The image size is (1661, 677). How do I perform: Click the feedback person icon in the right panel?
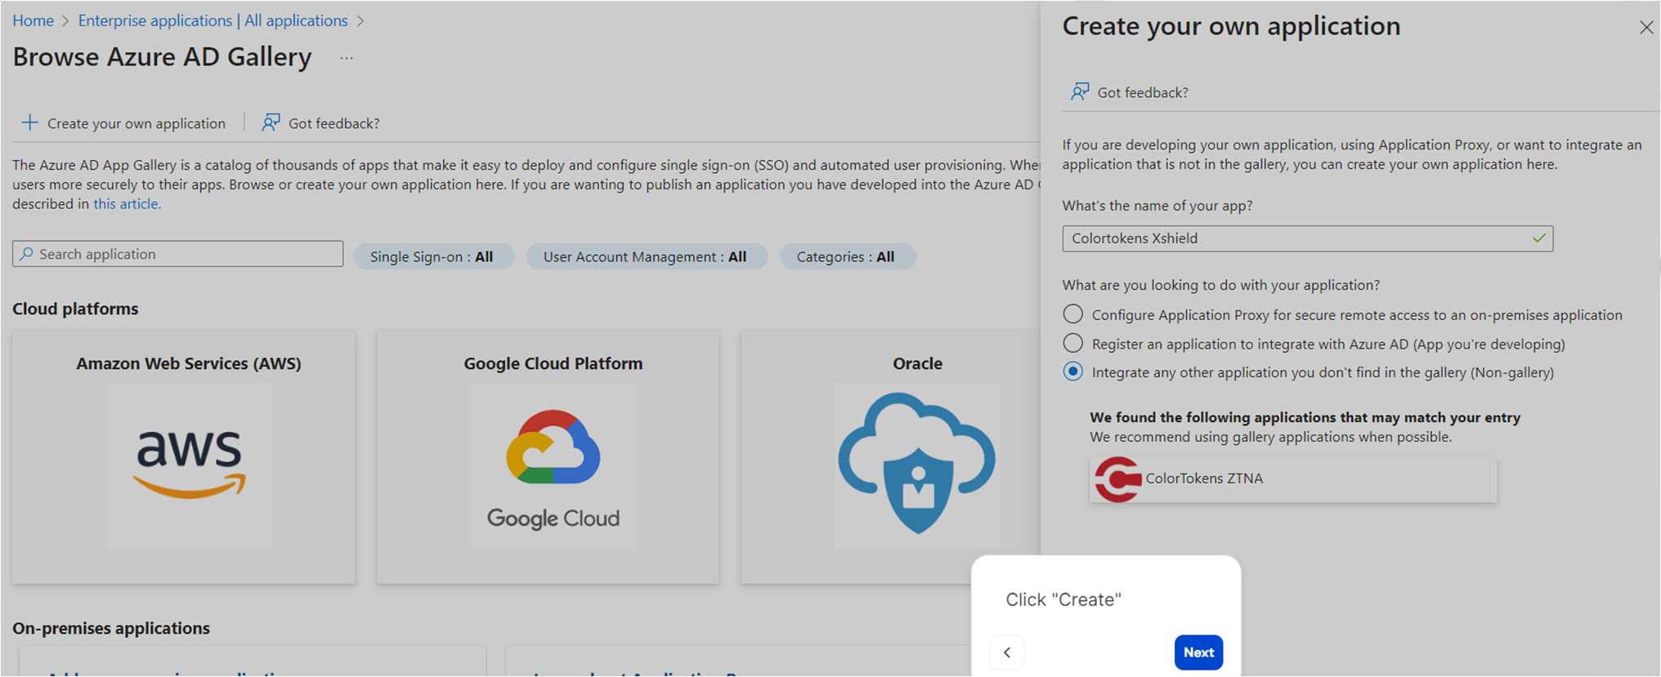pyautogui.click(x=1080, y=91)
